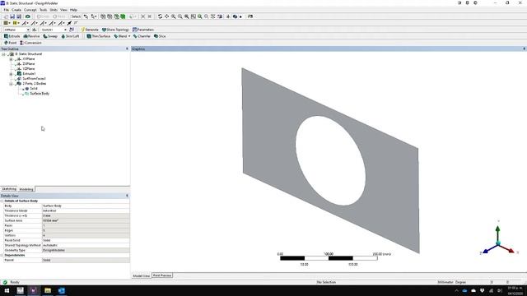This screenshot has height=296, width=527.
Task: Click the gray surface body in graphics
Action: 269,134
